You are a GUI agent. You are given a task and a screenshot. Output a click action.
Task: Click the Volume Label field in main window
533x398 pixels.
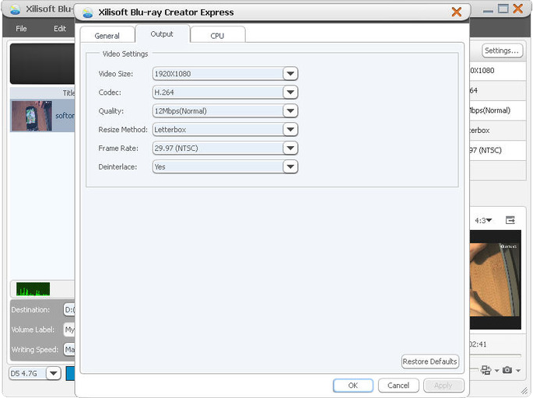coord(69,330)
